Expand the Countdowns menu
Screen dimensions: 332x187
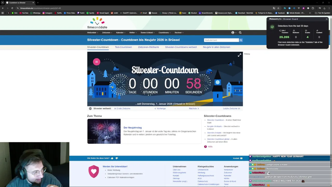point(165,33)
